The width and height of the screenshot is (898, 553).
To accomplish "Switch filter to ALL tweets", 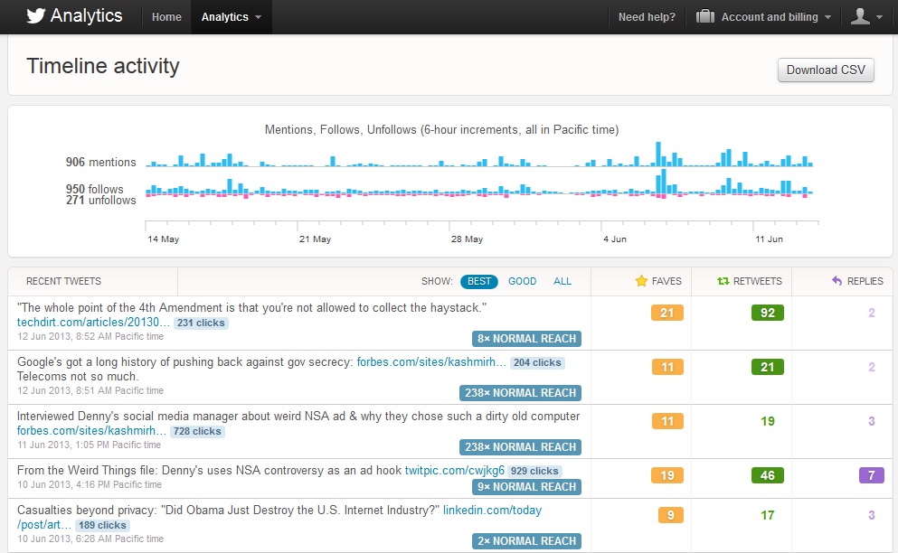I will pyautogui.click(x=562, y=281).
